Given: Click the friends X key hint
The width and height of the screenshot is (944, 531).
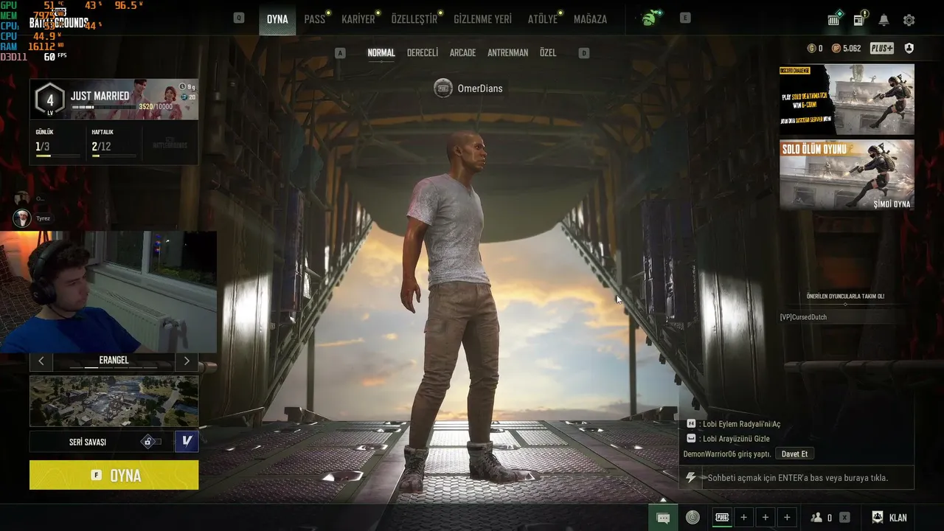Looking at the screenshot, I should click(x=844, y=518).
